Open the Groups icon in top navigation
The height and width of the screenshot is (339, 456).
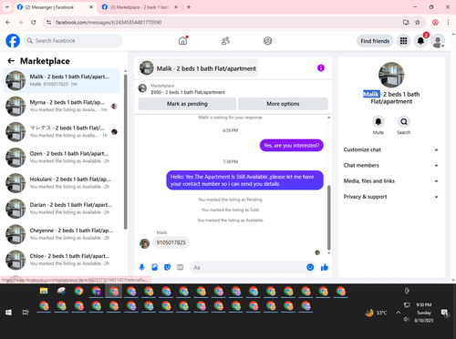point(268,41)
